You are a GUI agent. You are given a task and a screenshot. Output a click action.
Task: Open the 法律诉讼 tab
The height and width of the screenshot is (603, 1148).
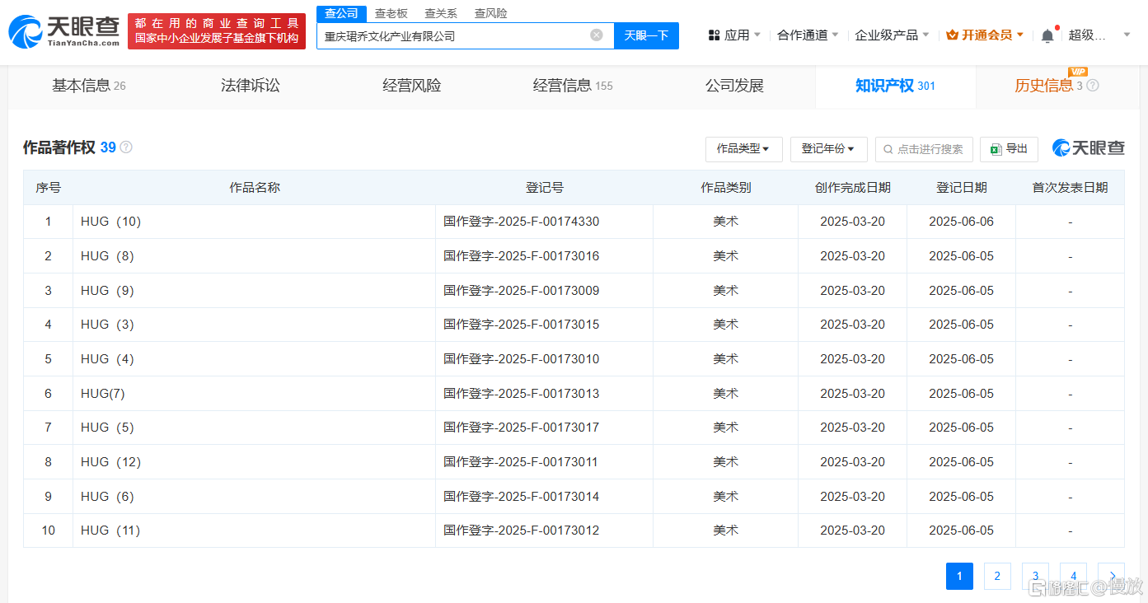[251, 86]
